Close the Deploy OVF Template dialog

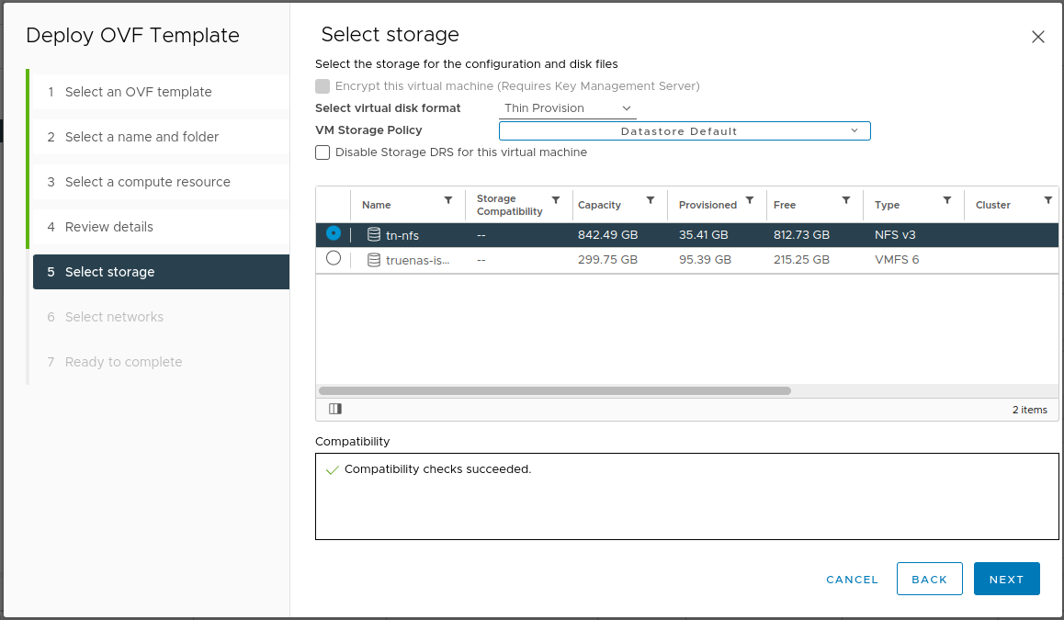pyautogui.click(x=1037, y=37)
